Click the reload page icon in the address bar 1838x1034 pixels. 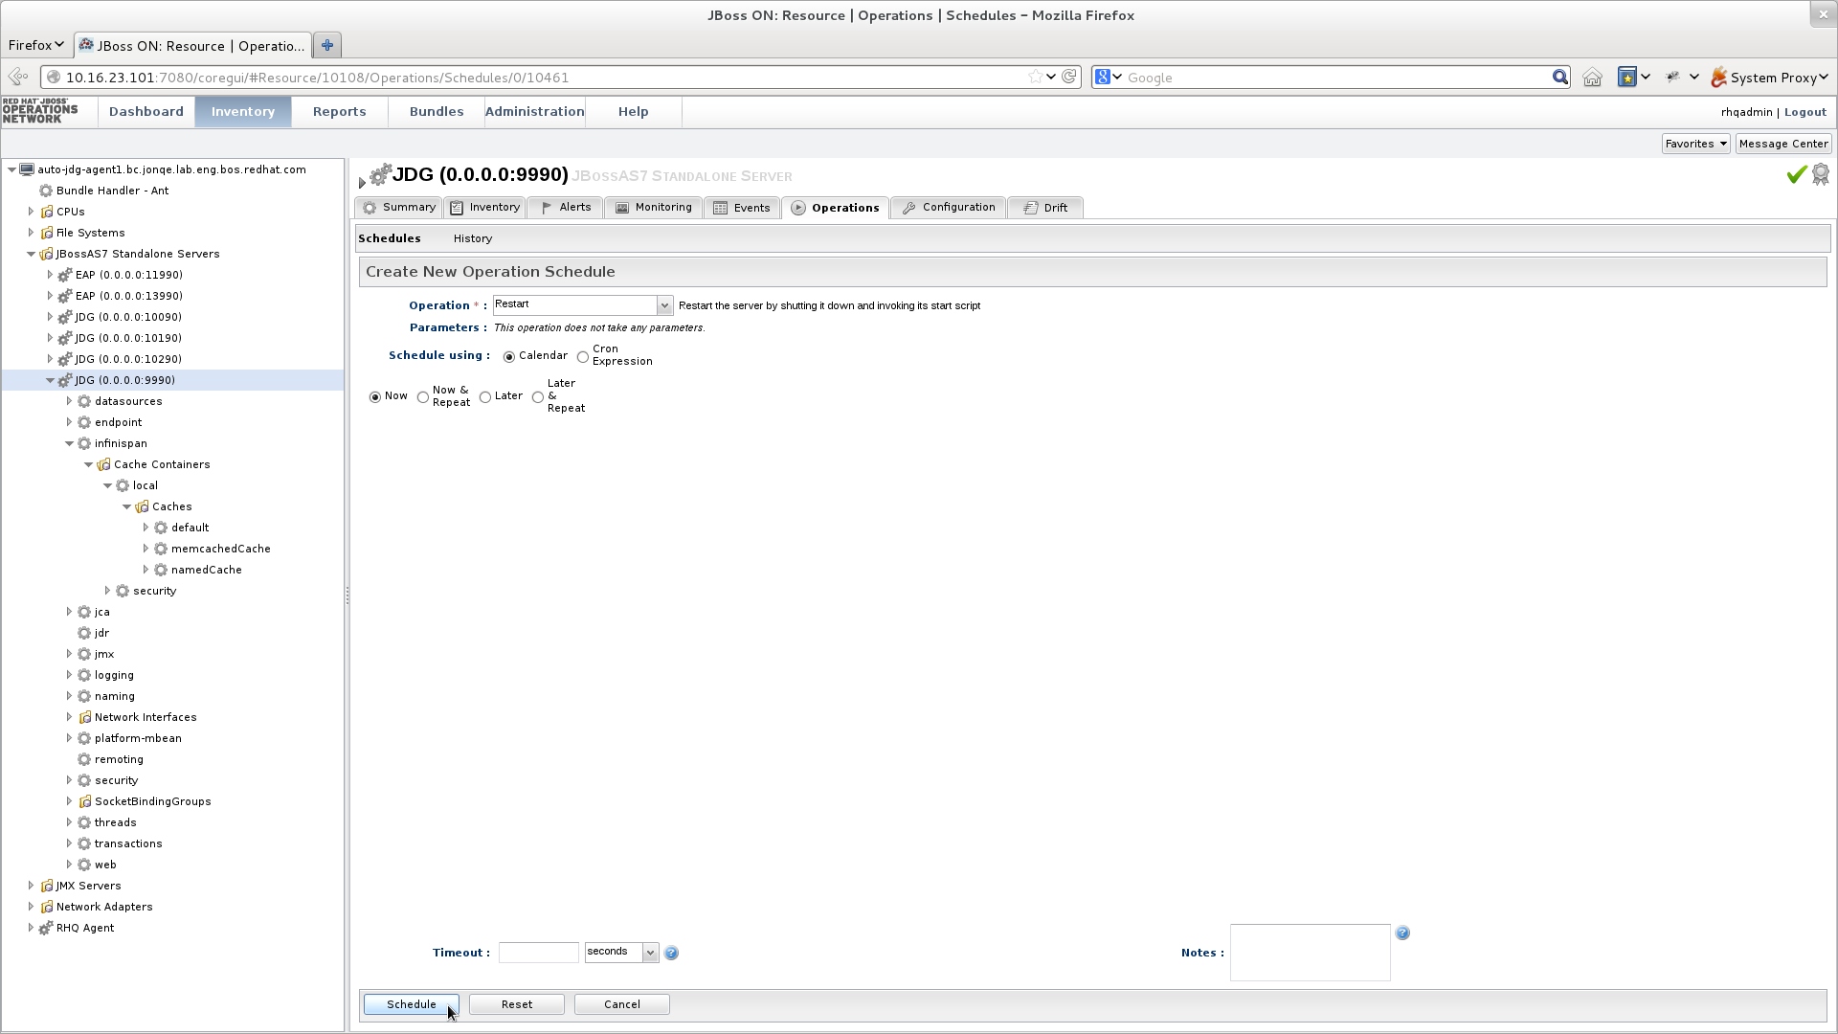[1069, 77]
